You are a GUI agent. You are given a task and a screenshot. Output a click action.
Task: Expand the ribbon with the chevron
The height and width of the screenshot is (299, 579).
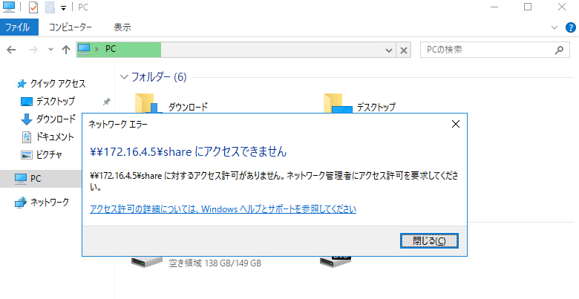point(555,27)
